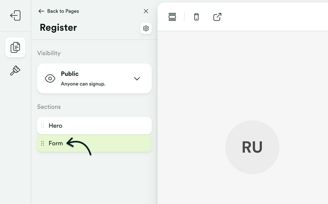Switch to desktop layout preview icon

172,17
